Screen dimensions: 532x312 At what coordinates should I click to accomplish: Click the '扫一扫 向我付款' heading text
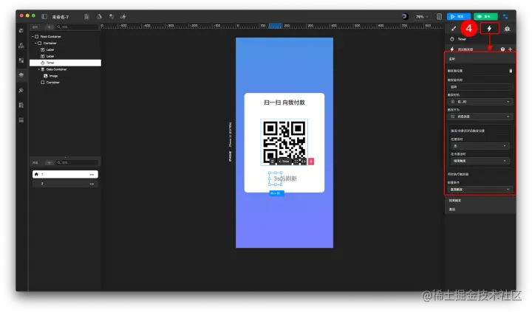[284, 103]
